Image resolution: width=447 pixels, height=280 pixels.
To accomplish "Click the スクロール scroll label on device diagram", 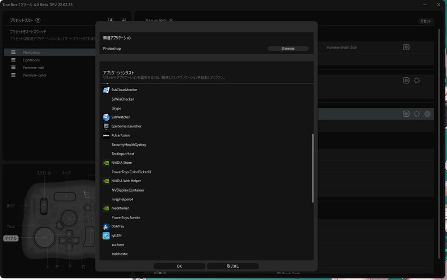I will click(x=44, y=173).
